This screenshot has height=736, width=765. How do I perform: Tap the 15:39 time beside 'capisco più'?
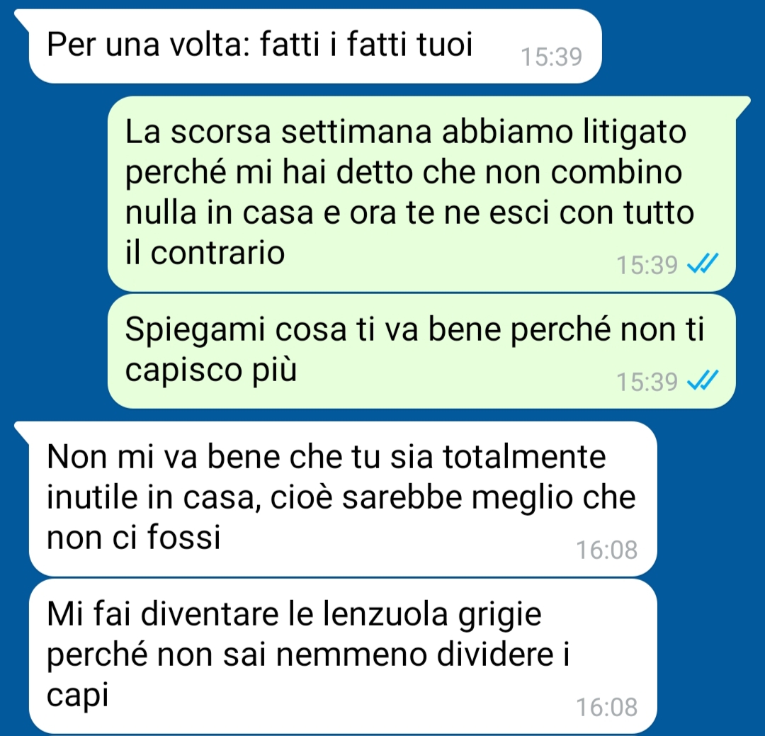(647, 382)
